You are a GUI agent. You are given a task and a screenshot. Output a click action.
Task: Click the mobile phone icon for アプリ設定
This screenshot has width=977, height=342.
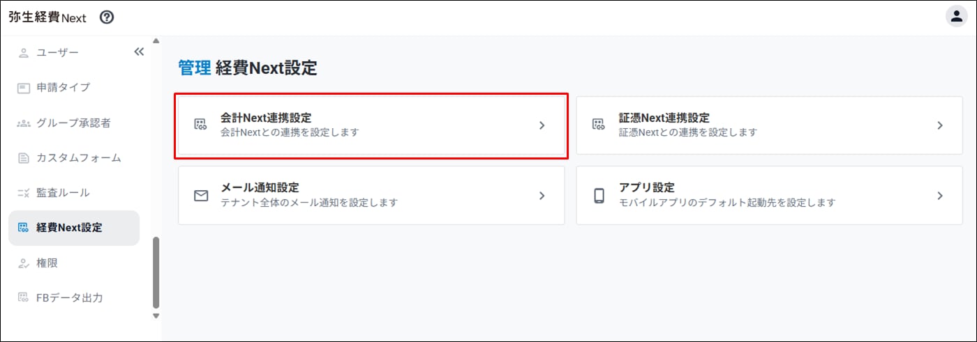(599, 196)
